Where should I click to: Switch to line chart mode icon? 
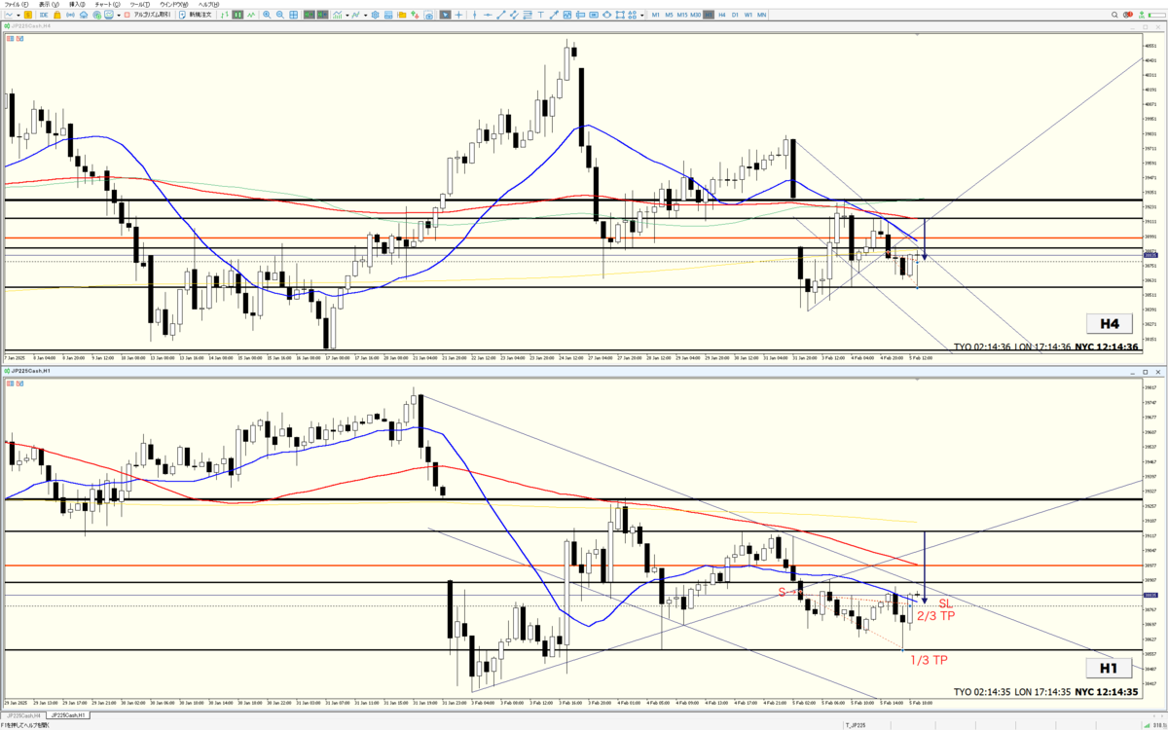[x=251, y=15]
